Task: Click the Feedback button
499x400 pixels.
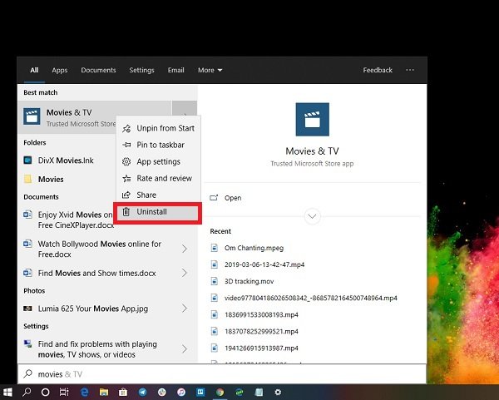Action: point(378,70)
